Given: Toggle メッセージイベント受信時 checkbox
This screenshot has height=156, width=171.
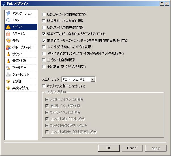Looking at the screenshot, I should [47, 99].
